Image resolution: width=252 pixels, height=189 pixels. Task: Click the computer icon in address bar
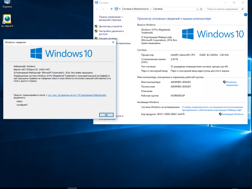coord(116,9)
